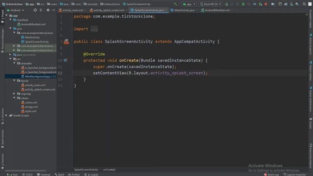This screenshot has height=176, width=313.
Task: Open the Layout Inspector
Action: [x=294, y=175]
